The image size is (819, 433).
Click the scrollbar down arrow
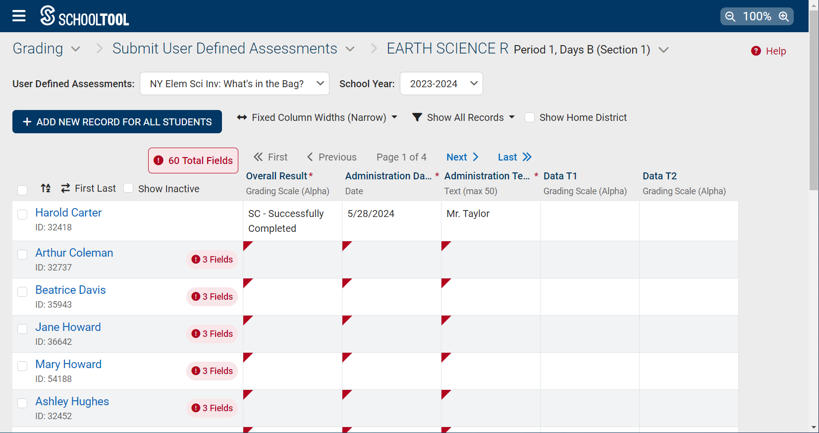[x=814, y=428]
